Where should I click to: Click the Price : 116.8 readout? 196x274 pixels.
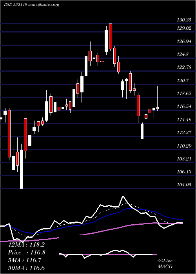coord(27,252)
